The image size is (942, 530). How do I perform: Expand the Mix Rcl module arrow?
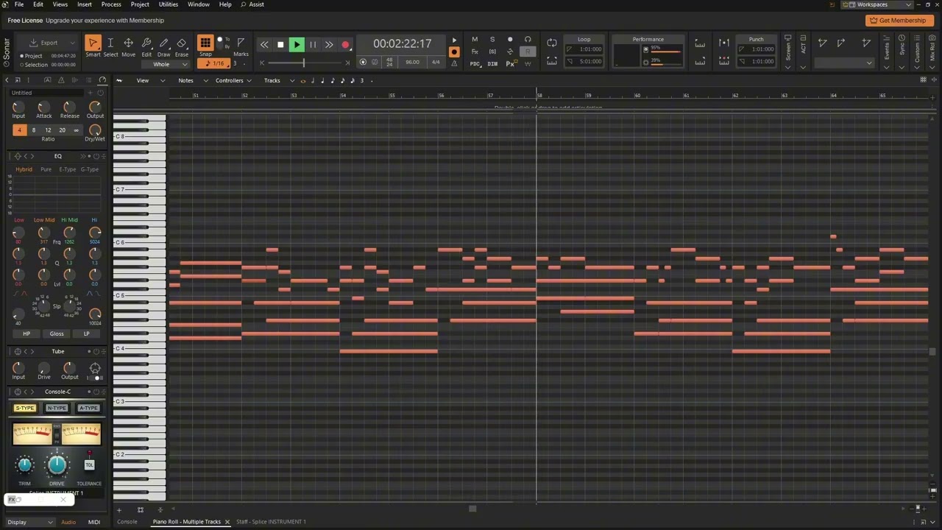tap(933, 67)
